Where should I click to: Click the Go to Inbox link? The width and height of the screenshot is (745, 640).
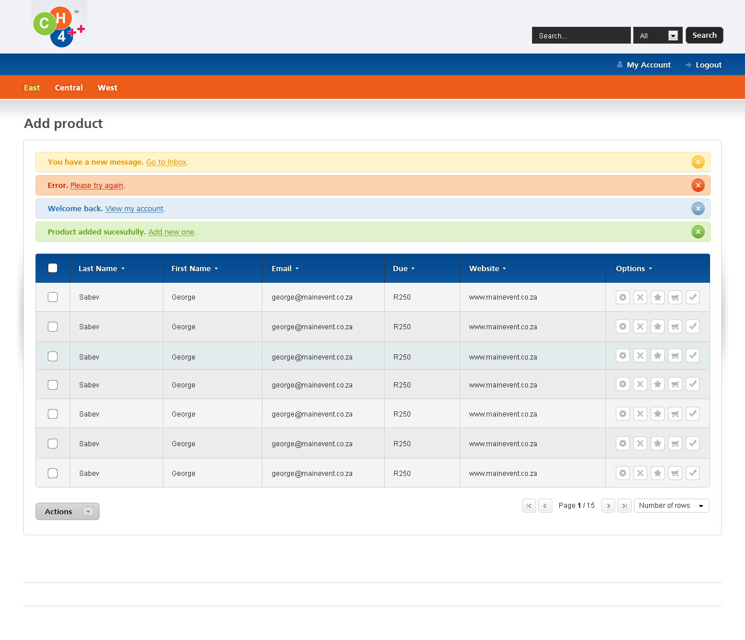click(166, 162)
